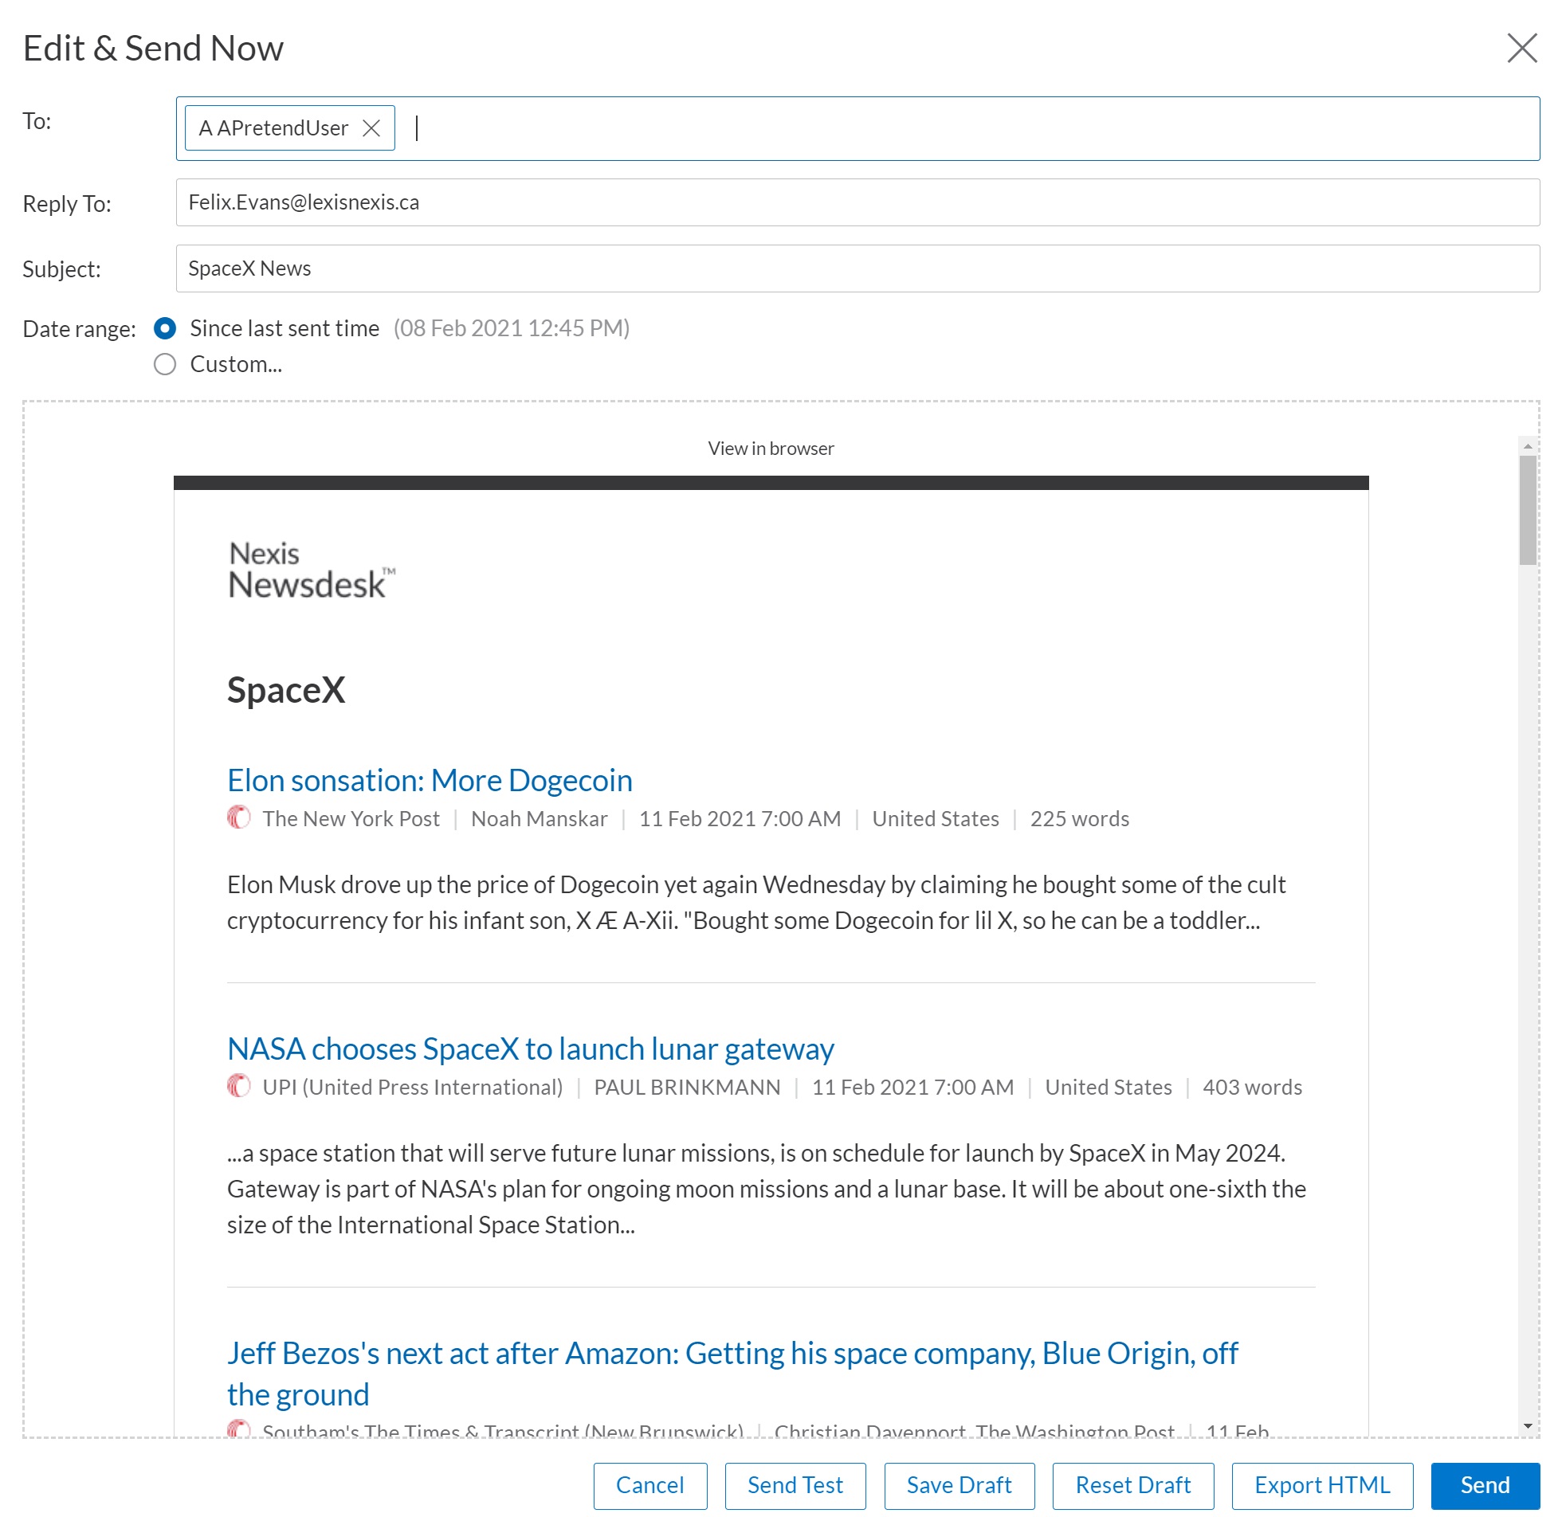1558x1517 pixels.
Task: Open Elon sonsation: More Dogecoin article
Action: coord(430,780)
